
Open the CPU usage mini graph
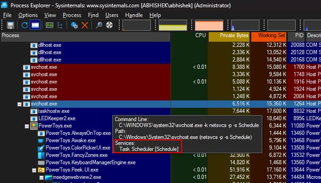click(x=137, y=25)
